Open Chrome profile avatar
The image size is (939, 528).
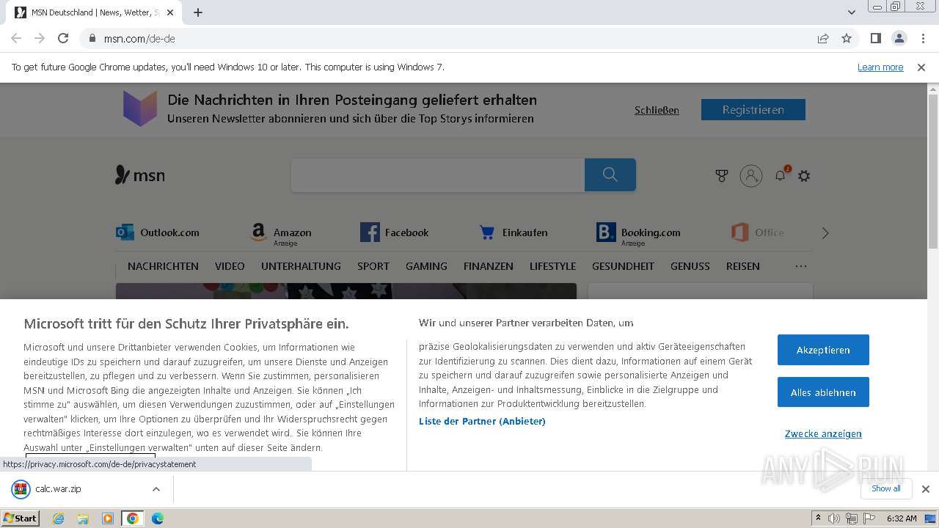coord(899,38)
